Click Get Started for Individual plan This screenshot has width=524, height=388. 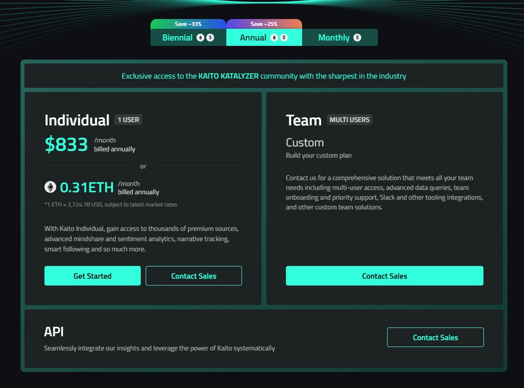[92, 276]
